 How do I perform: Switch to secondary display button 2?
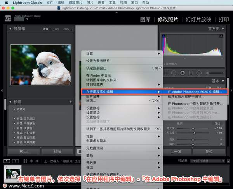click(16, 161)
